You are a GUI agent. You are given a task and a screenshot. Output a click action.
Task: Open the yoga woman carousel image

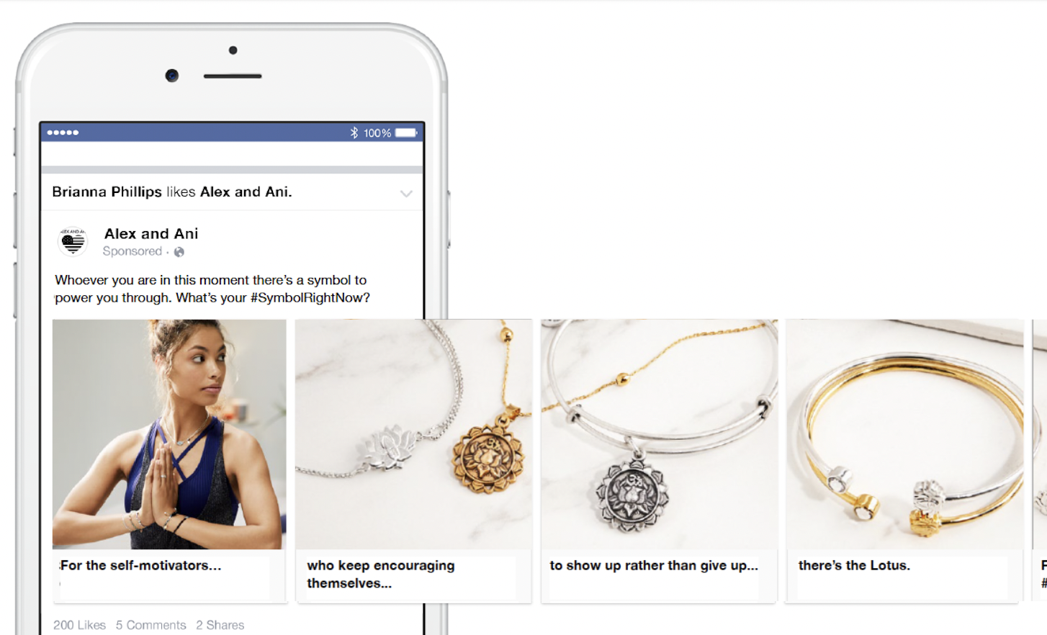pyautogui.click(x=169, y=434)
